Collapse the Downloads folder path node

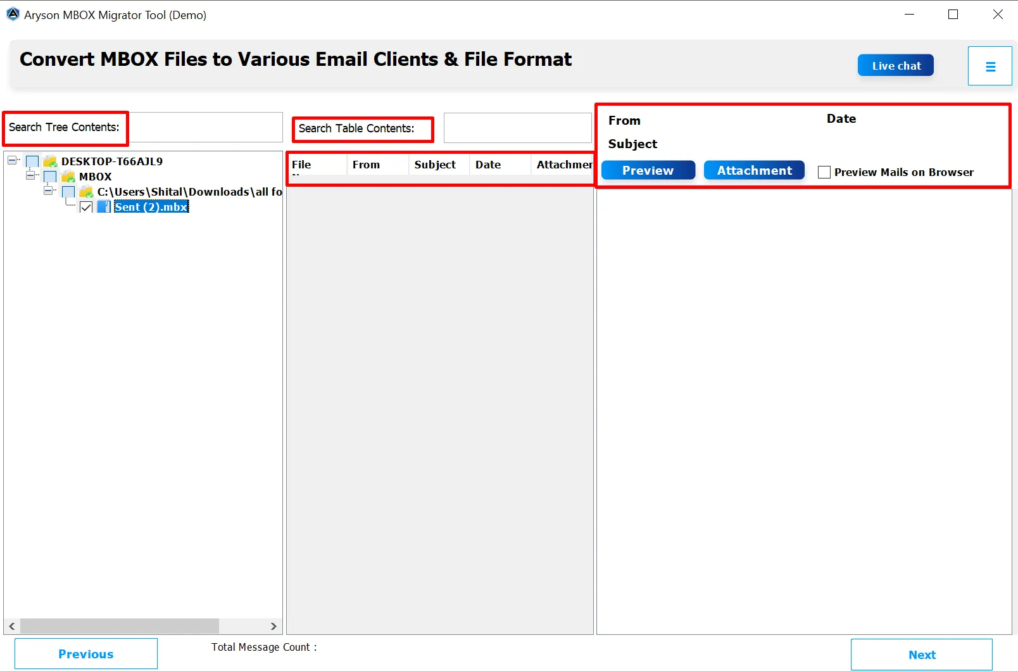49,192
